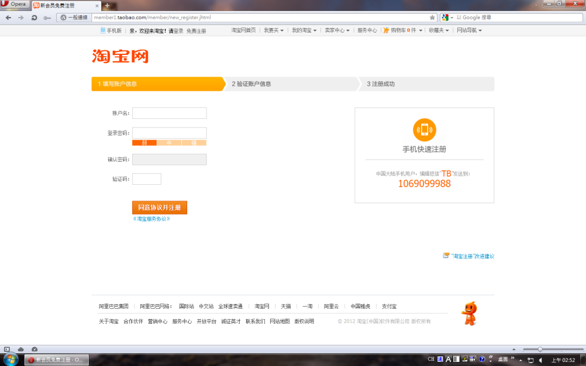Click the Opera taskbar button 新会员免费注册
586x366 pixels.
tap(57, 360)
